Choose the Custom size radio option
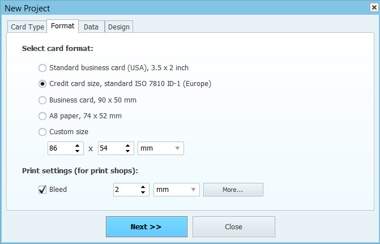The image size is (380, 244). [x=63, y=132]
